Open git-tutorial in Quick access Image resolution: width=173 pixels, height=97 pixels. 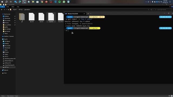(7, 31)
